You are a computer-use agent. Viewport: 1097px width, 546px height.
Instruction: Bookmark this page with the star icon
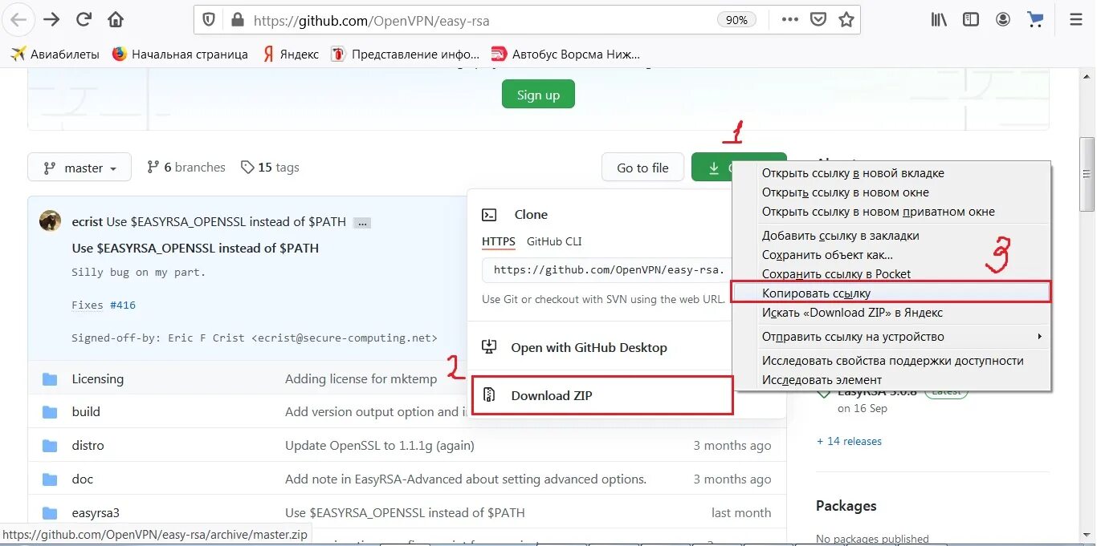(x=846, y=20)
